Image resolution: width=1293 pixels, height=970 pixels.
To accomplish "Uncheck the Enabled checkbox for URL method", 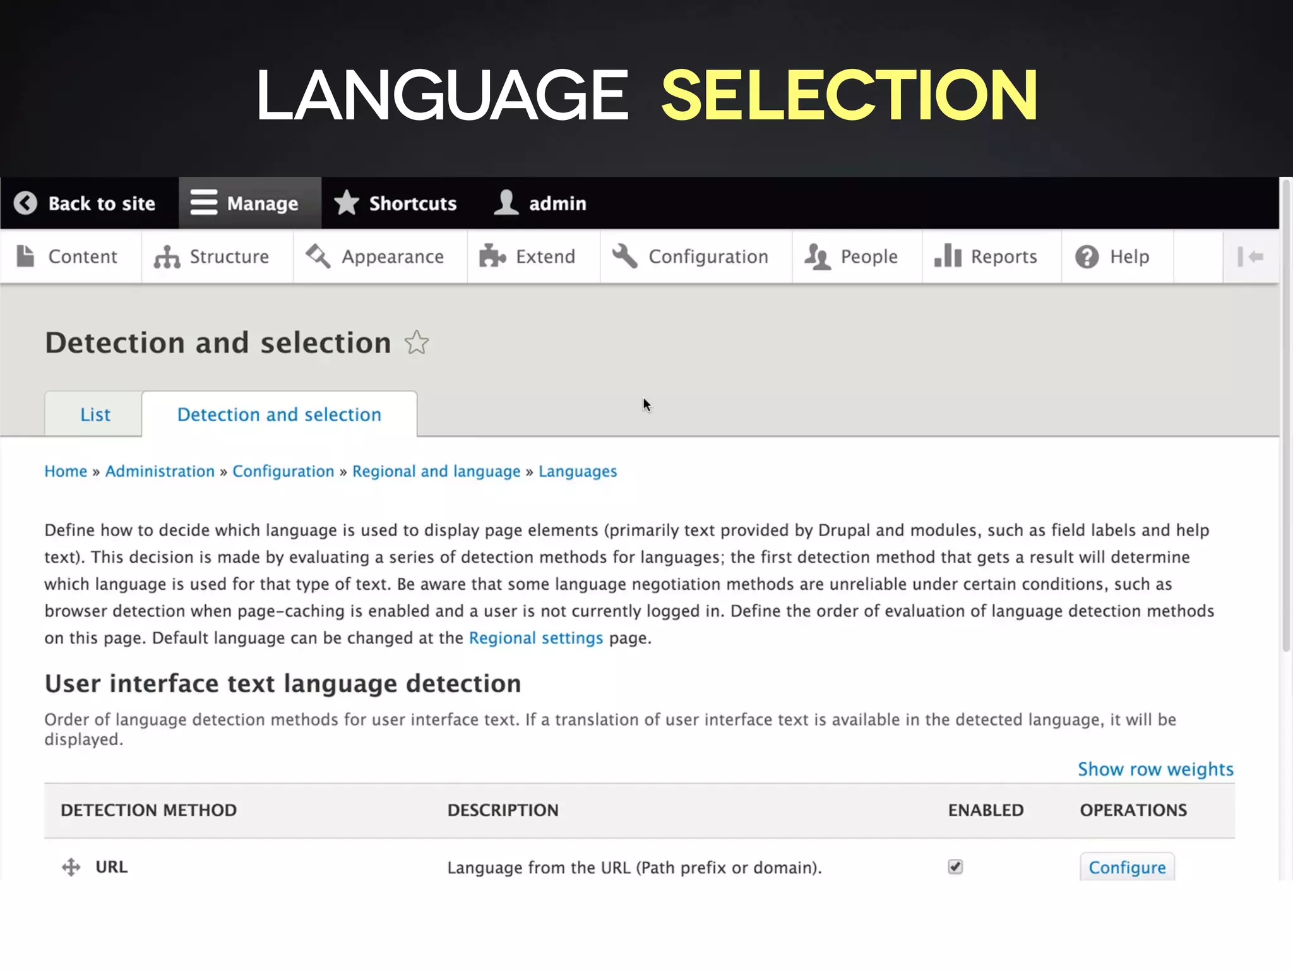I will (955, 867).
